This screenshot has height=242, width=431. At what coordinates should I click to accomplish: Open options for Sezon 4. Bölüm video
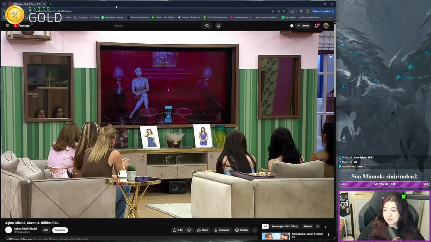pyautogui.click(x=328, y=234)
